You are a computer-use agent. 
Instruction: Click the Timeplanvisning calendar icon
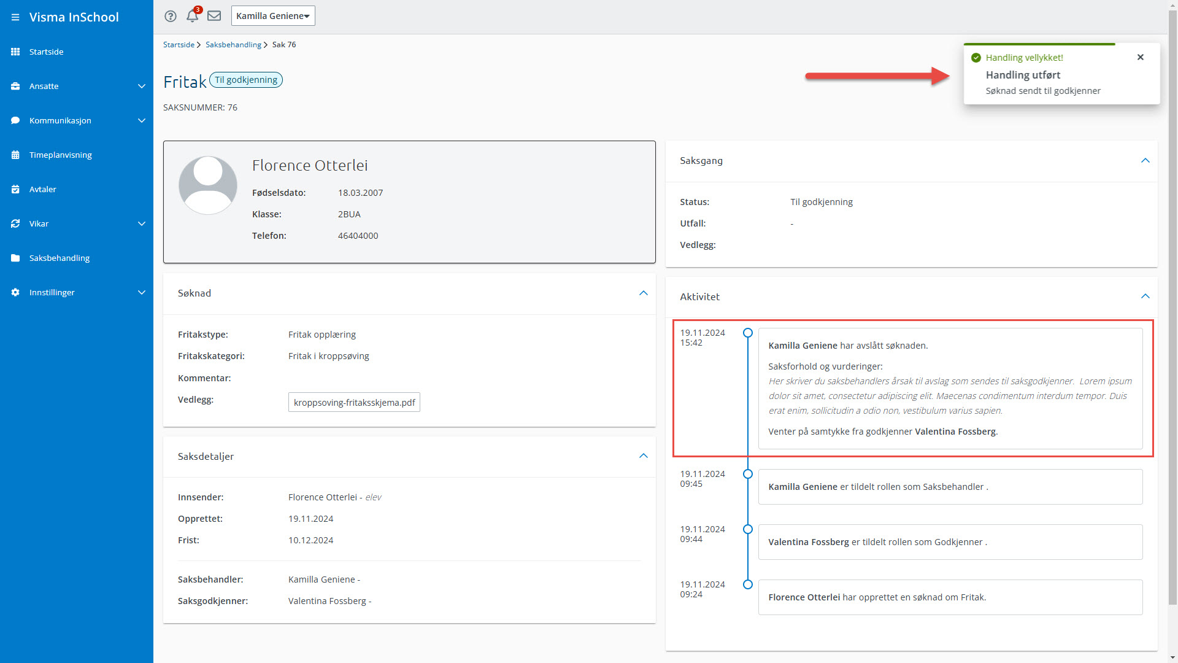15,155
